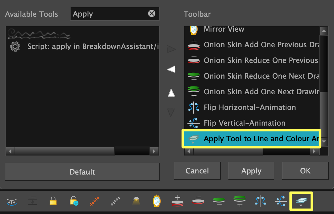
Task: Click the orange stitch icon in bottom toolbar
Action: tap(94, 201)
